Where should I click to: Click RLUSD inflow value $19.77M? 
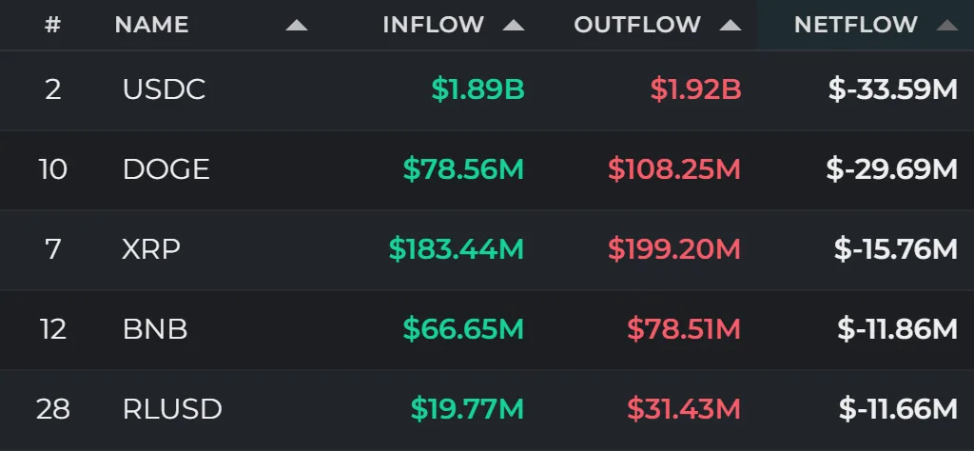(467, 409)
